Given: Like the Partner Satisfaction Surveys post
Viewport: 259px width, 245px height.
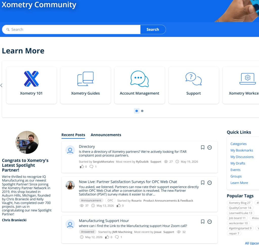Looking at the screenshot, I should pos(119,205).
